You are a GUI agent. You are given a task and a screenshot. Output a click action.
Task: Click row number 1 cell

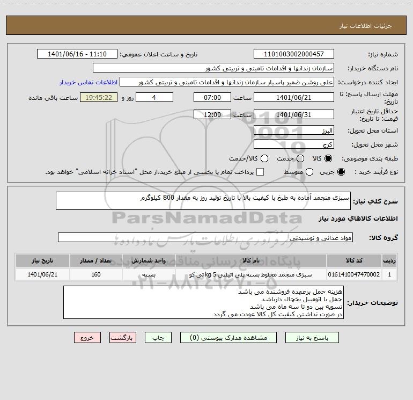[389, 274]
